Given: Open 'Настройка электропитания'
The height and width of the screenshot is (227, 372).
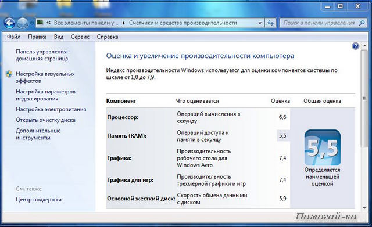Looking at the screenshot, I should point(51,109).
